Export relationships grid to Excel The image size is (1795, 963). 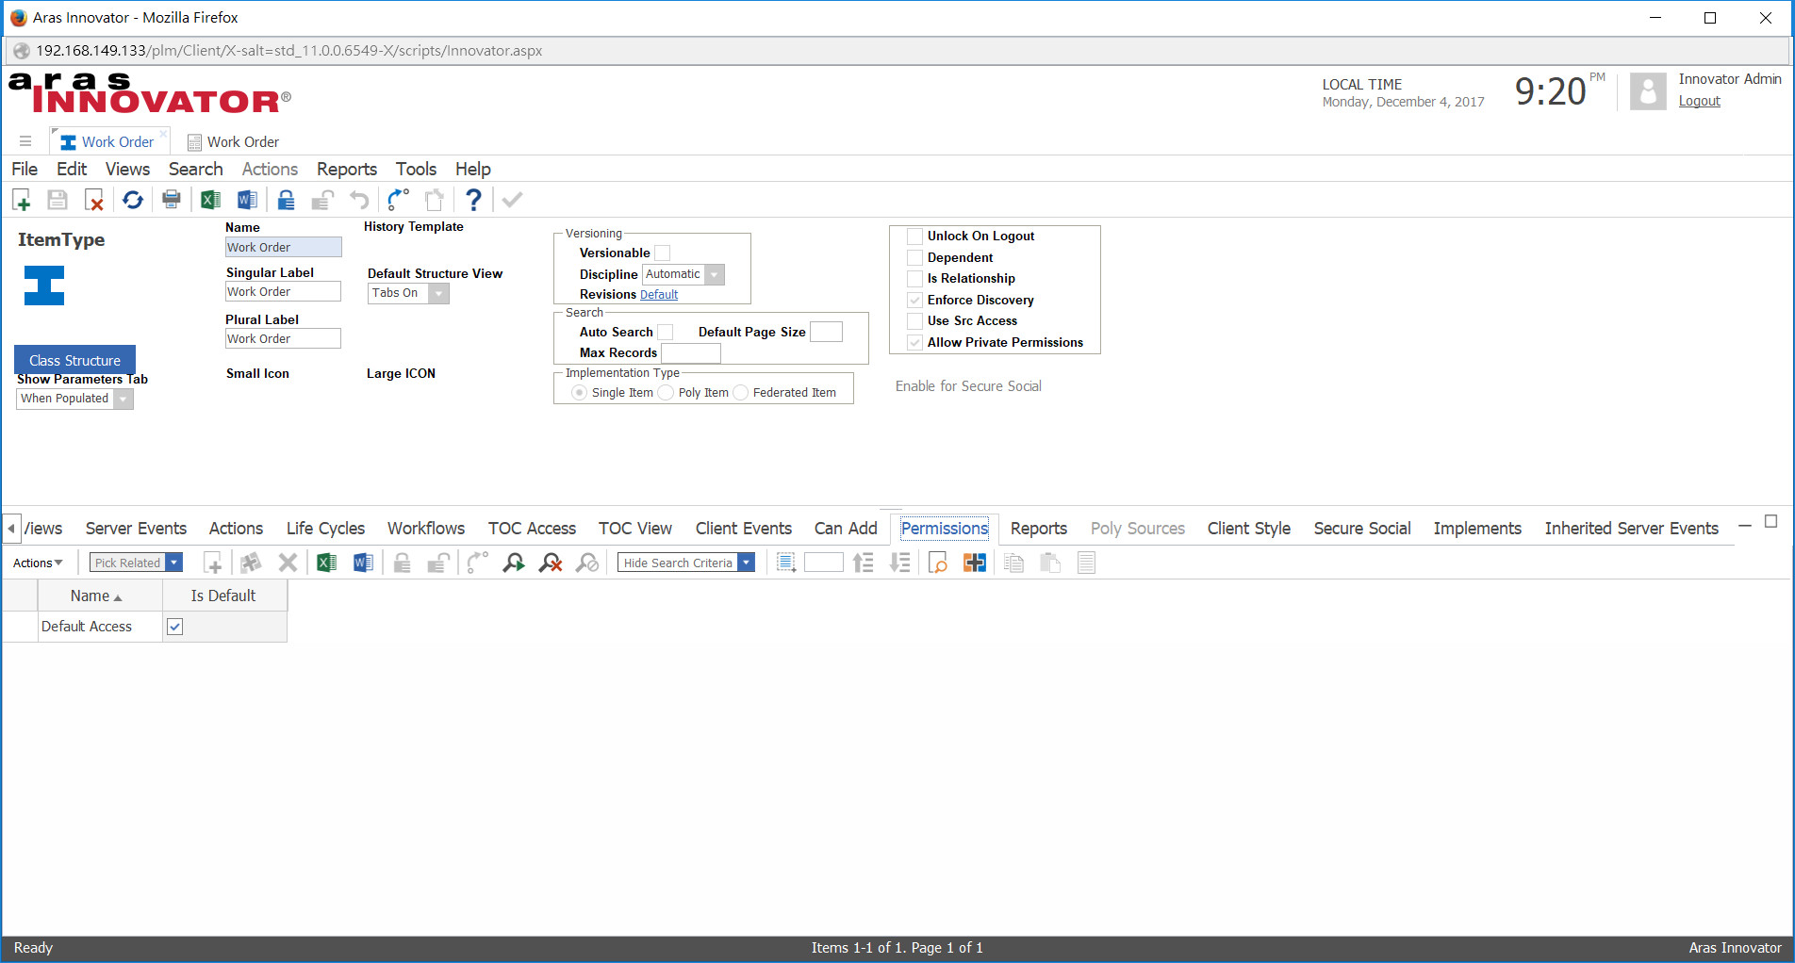click(326, 563)
